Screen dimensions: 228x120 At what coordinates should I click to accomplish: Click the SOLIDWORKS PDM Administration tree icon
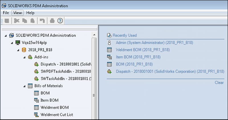click(11, 36)
